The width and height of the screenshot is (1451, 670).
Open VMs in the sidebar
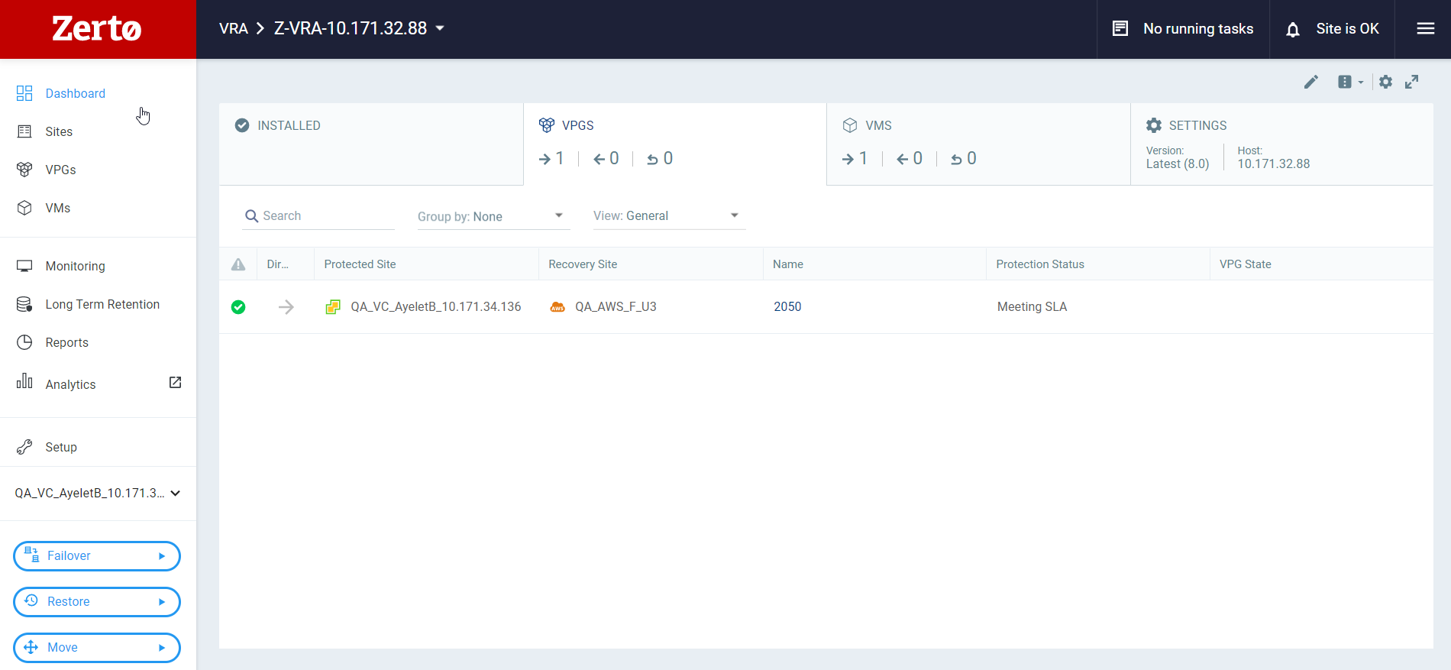(57, 208)
